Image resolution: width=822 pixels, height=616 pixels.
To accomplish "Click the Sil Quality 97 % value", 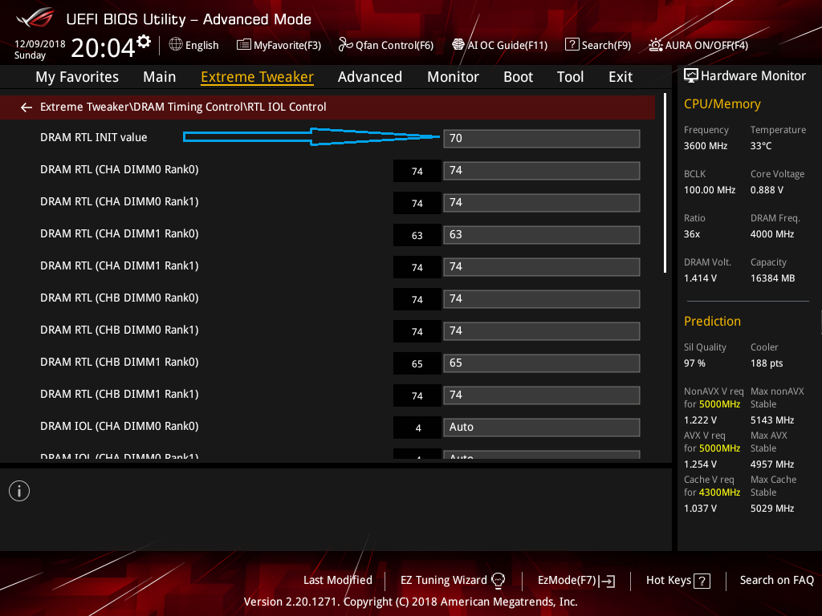I will (694, 363).
